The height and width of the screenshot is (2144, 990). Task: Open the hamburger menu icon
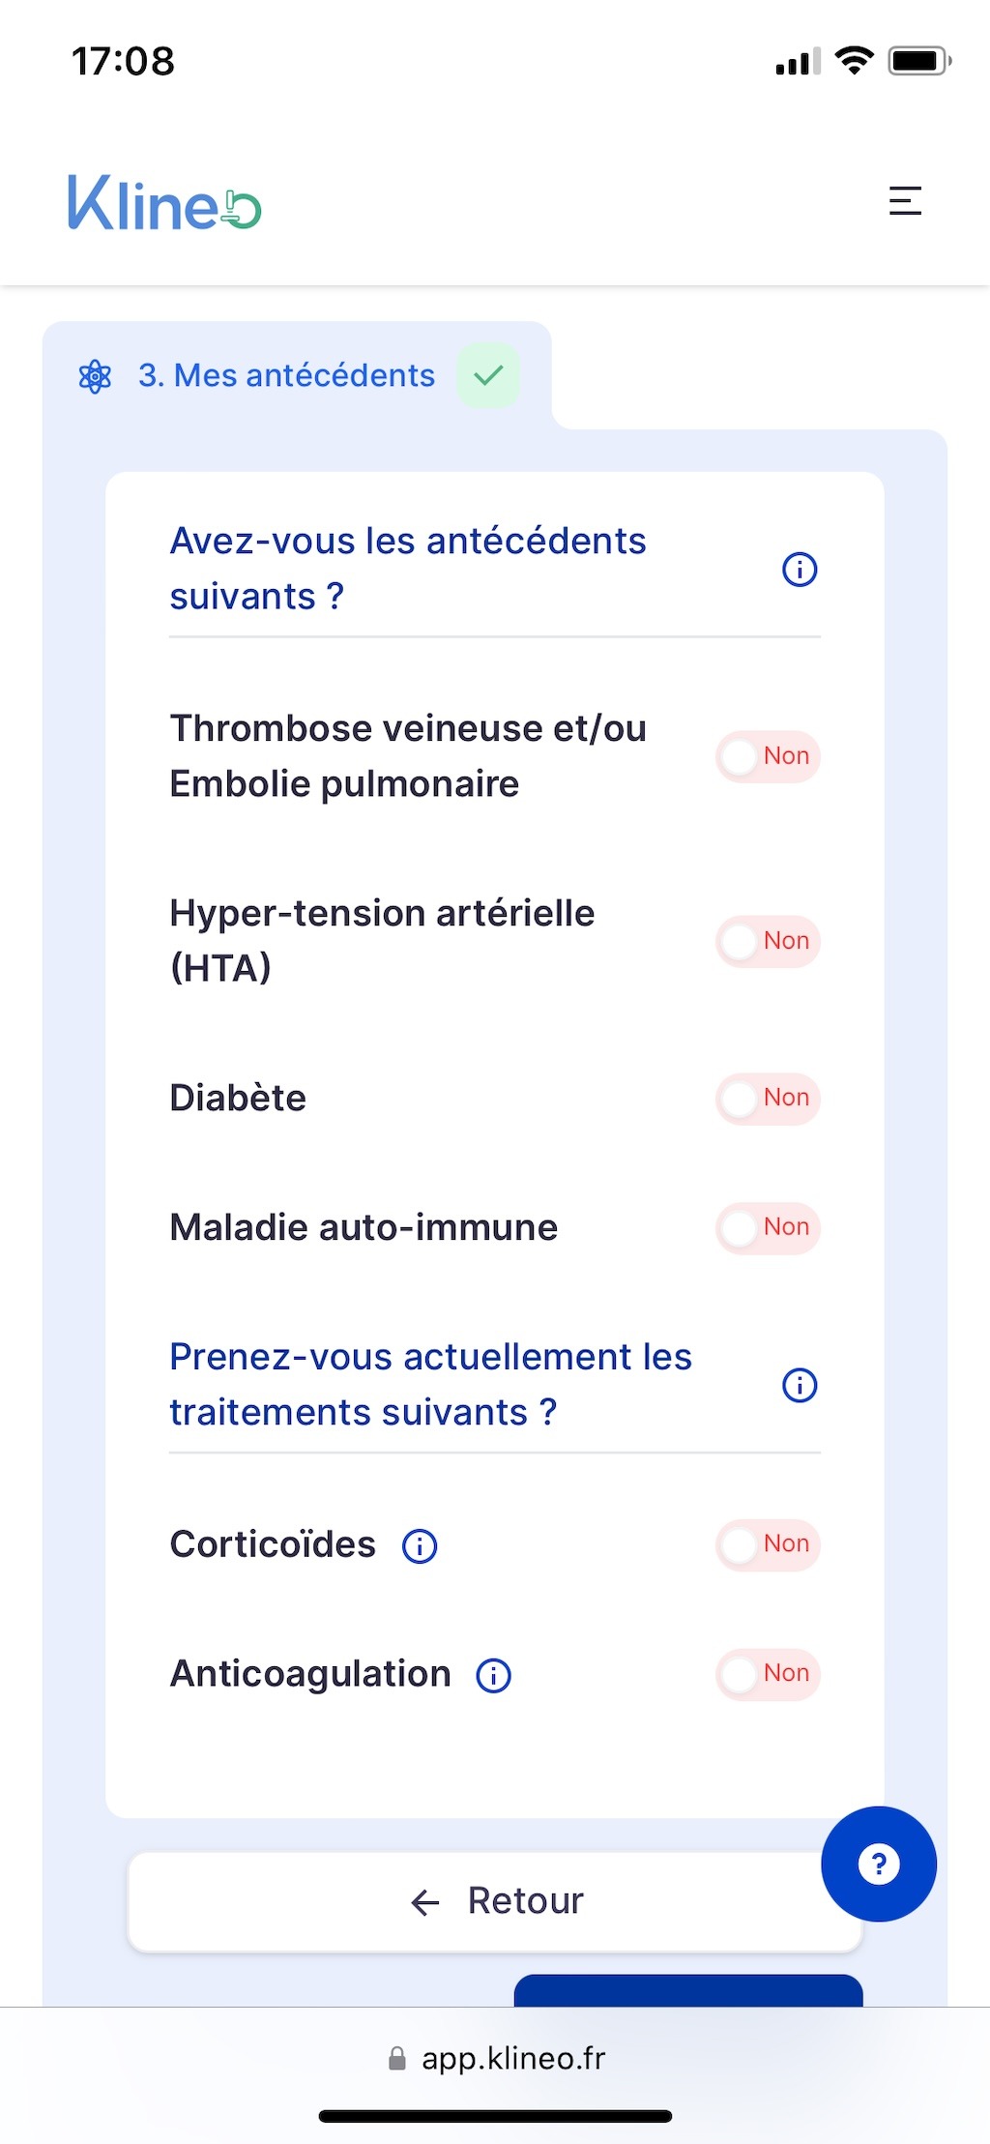pos(905,201)
